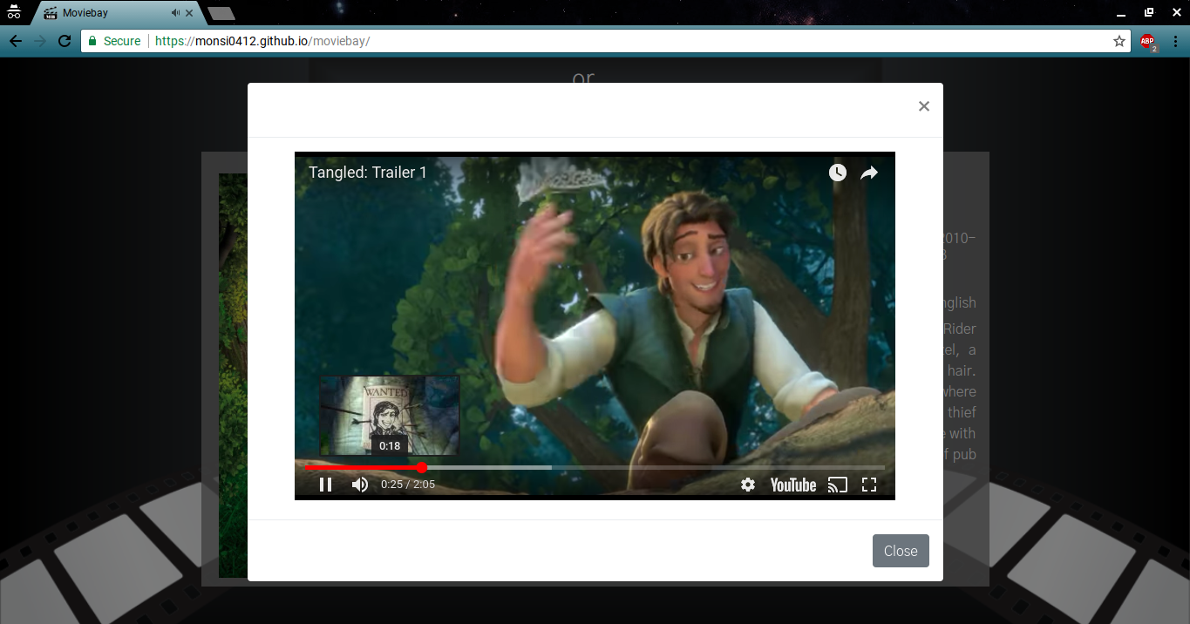Click the gray Close button in the modal footer
The image size is (1190, 624).
(901, 551)
